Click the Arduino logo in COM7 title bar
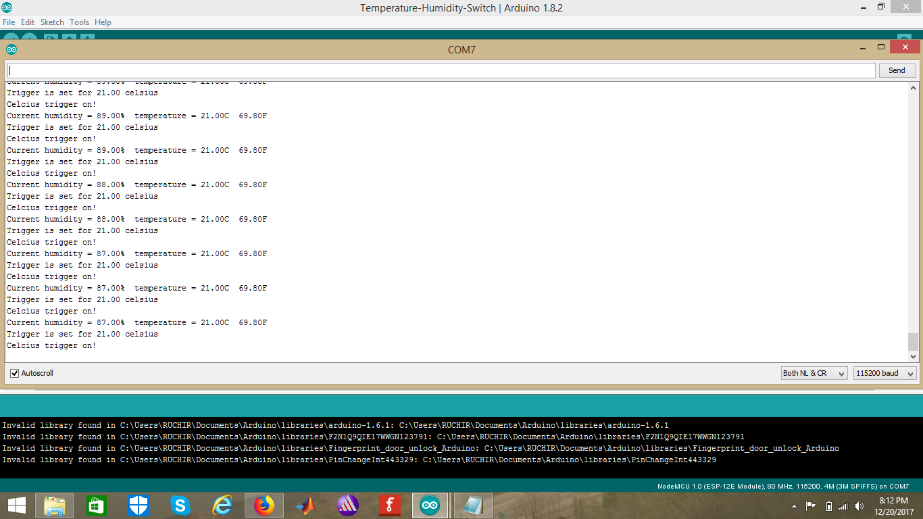923x519 pixels. (11, 49)
